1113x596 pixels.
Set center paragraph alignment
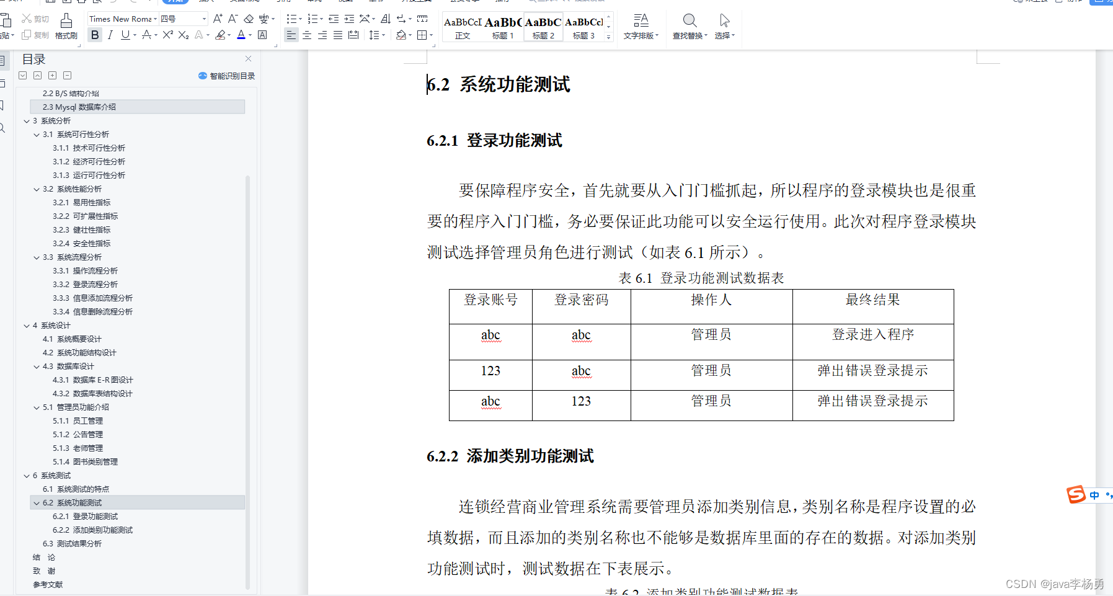[x=307, y=35]
